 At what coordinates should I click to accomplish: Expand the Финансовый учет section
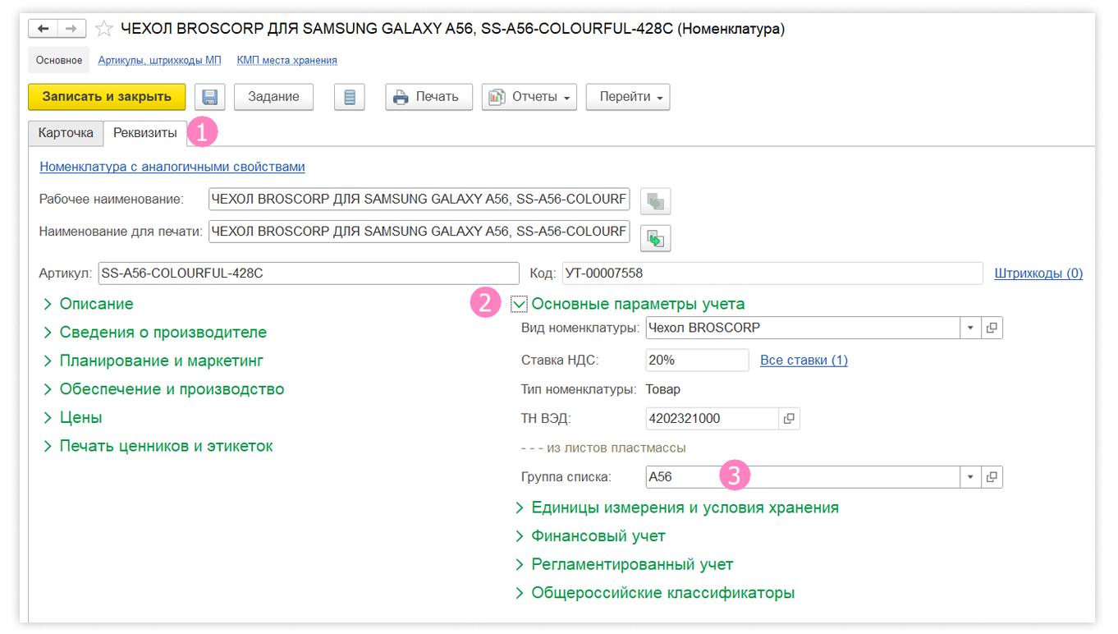[589, 536]
